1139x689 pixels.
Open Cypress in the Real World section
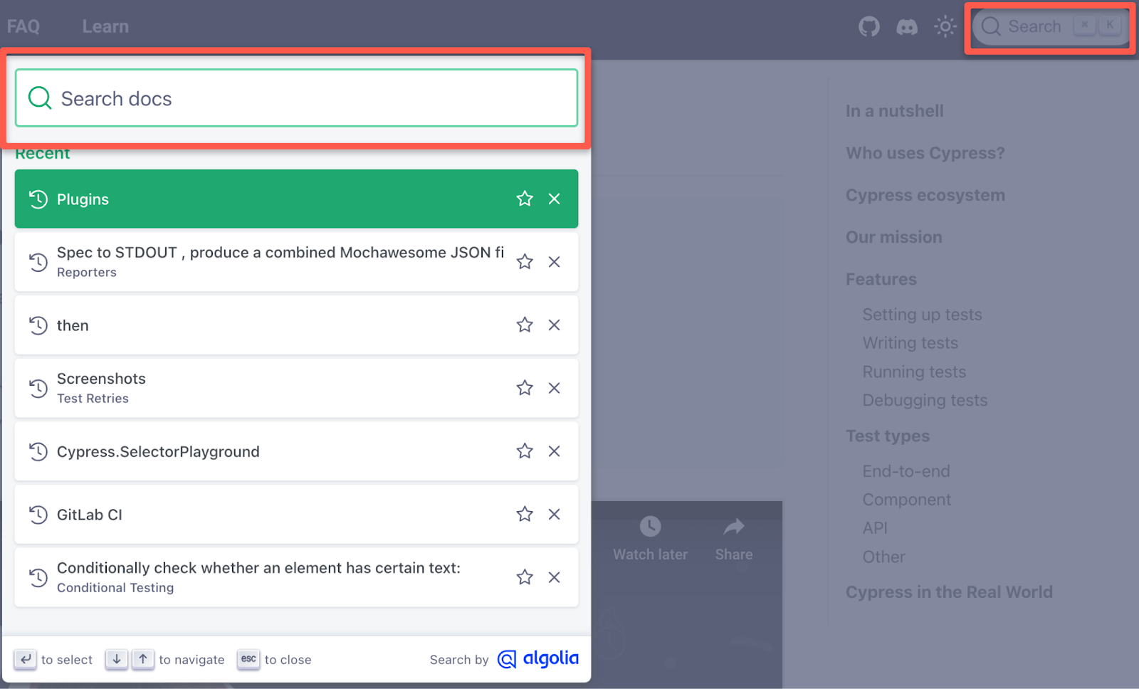949,591
